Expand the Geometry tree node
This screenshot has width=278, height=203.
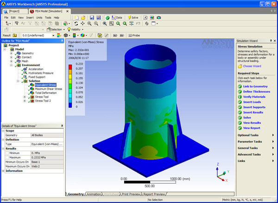(12, 53)
